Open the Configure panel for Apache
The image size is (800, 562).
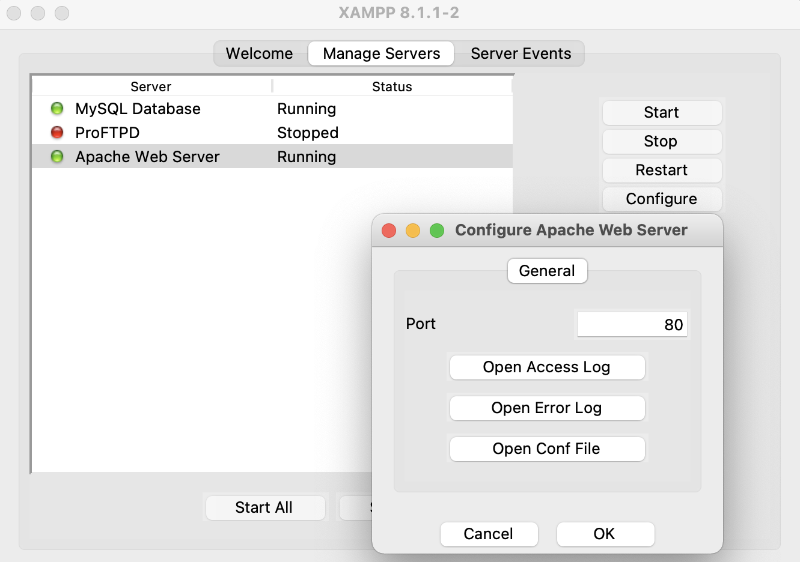click(662, 199)
